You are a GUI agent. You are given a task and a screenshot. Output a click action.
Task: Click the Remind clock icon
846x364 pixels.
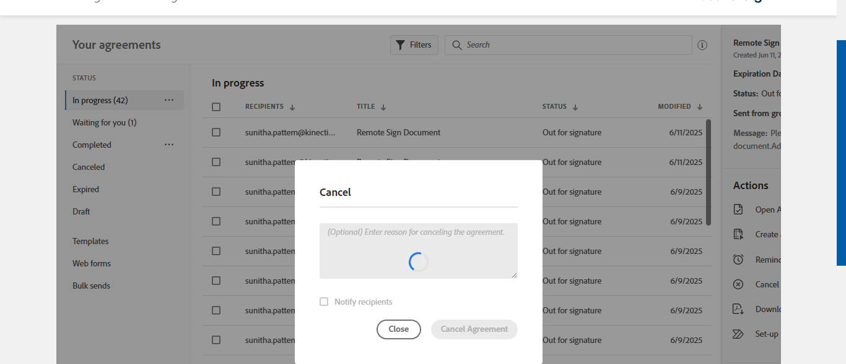[738, 260]
